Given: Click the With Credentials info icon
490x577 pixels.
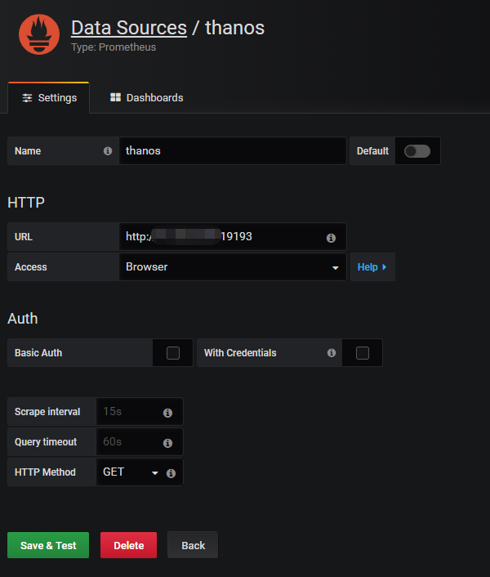Looking at the screenshot, I should pyautogui.click(x=332, y=353).
